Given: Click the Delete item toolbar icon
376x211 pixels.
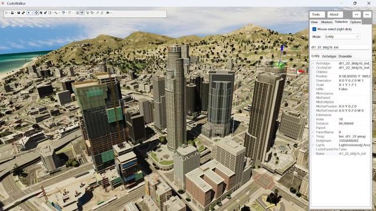Looking at the screenshot, I should click(x=92, y=13).
